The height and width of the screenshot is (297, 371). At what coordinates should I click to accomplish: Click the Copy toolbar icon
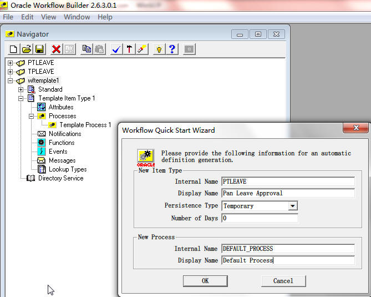coord(87,49)
